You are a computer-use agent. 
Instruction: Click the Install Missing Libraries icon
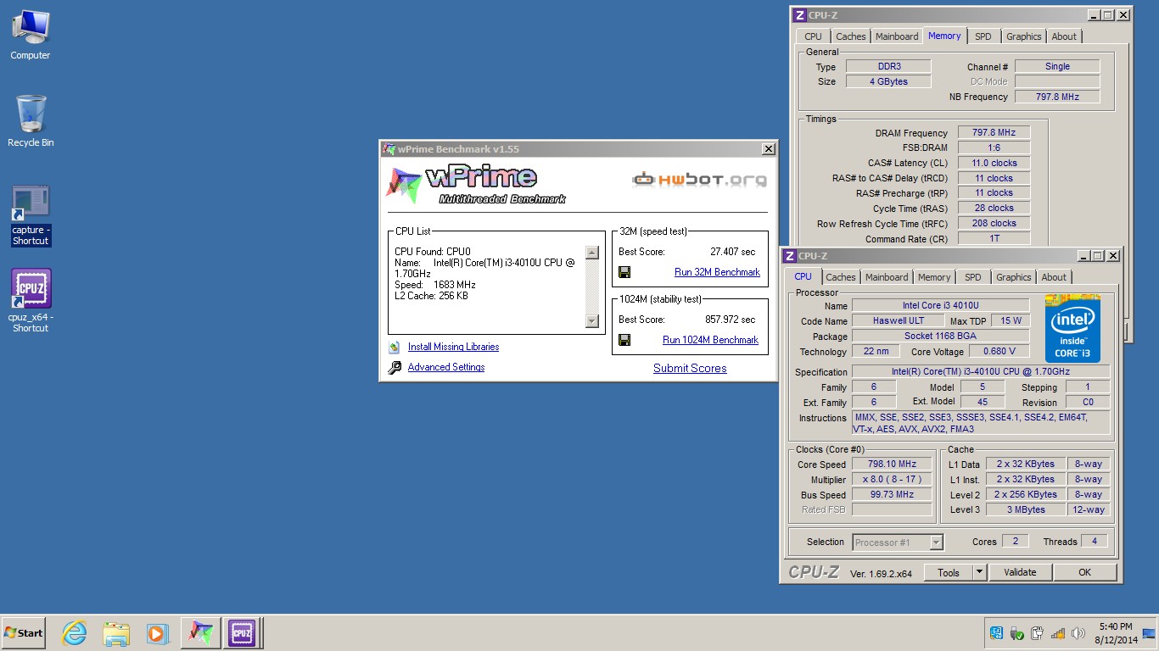395,348
